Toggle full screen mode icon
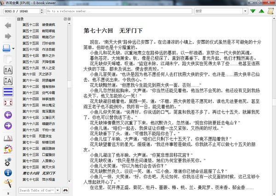The width and height of the screenshot is (276, 196). (8, 102)
